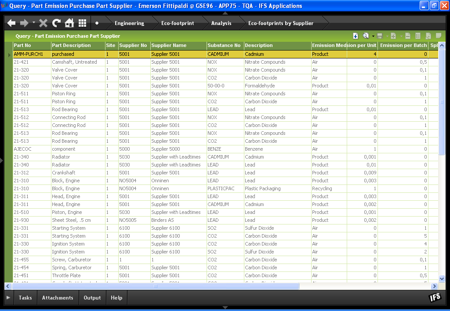Select the AMM-PURCH1 part number cell

32,54
